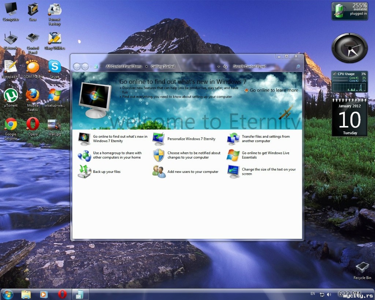Select Go online to find out what's new item
375x300 pixels.
pos(113,139)
